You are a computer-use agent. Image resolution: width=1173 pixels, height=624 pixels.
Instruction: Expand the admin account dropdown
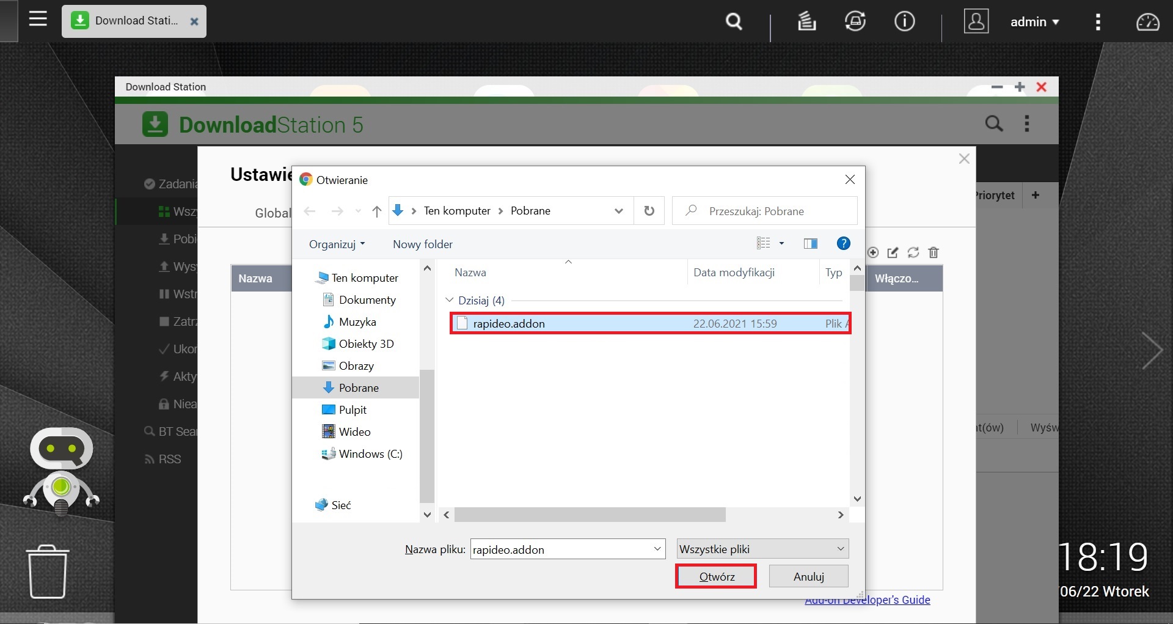coord(1034,22)
